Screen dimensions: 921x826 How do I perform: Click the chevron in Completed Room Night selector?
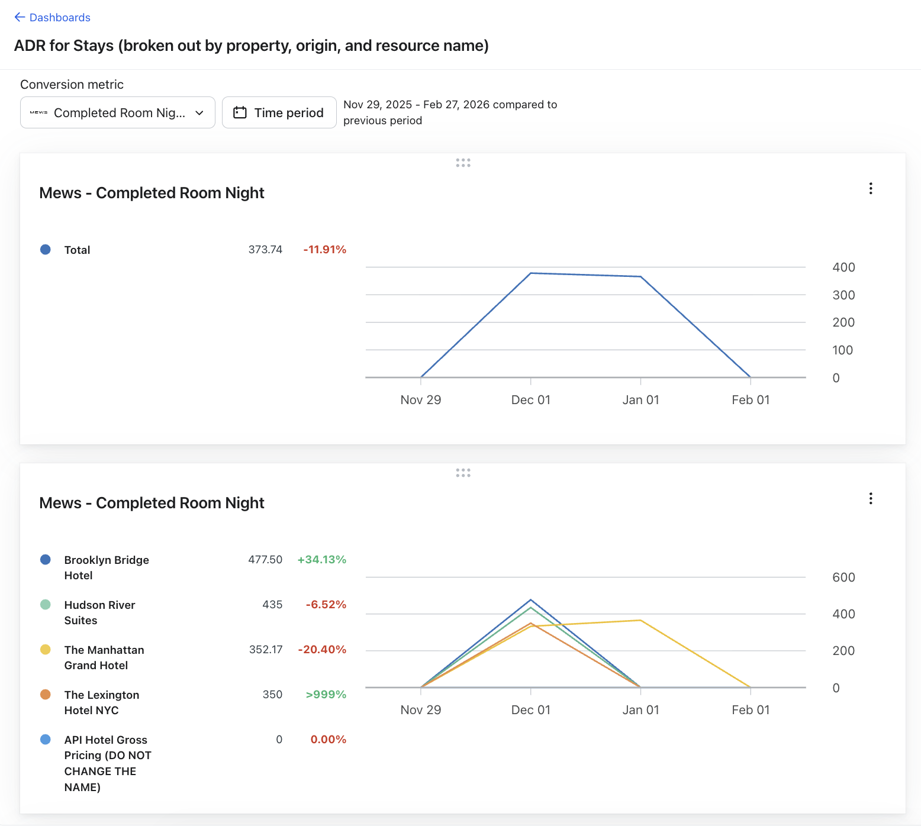(199, 112)
